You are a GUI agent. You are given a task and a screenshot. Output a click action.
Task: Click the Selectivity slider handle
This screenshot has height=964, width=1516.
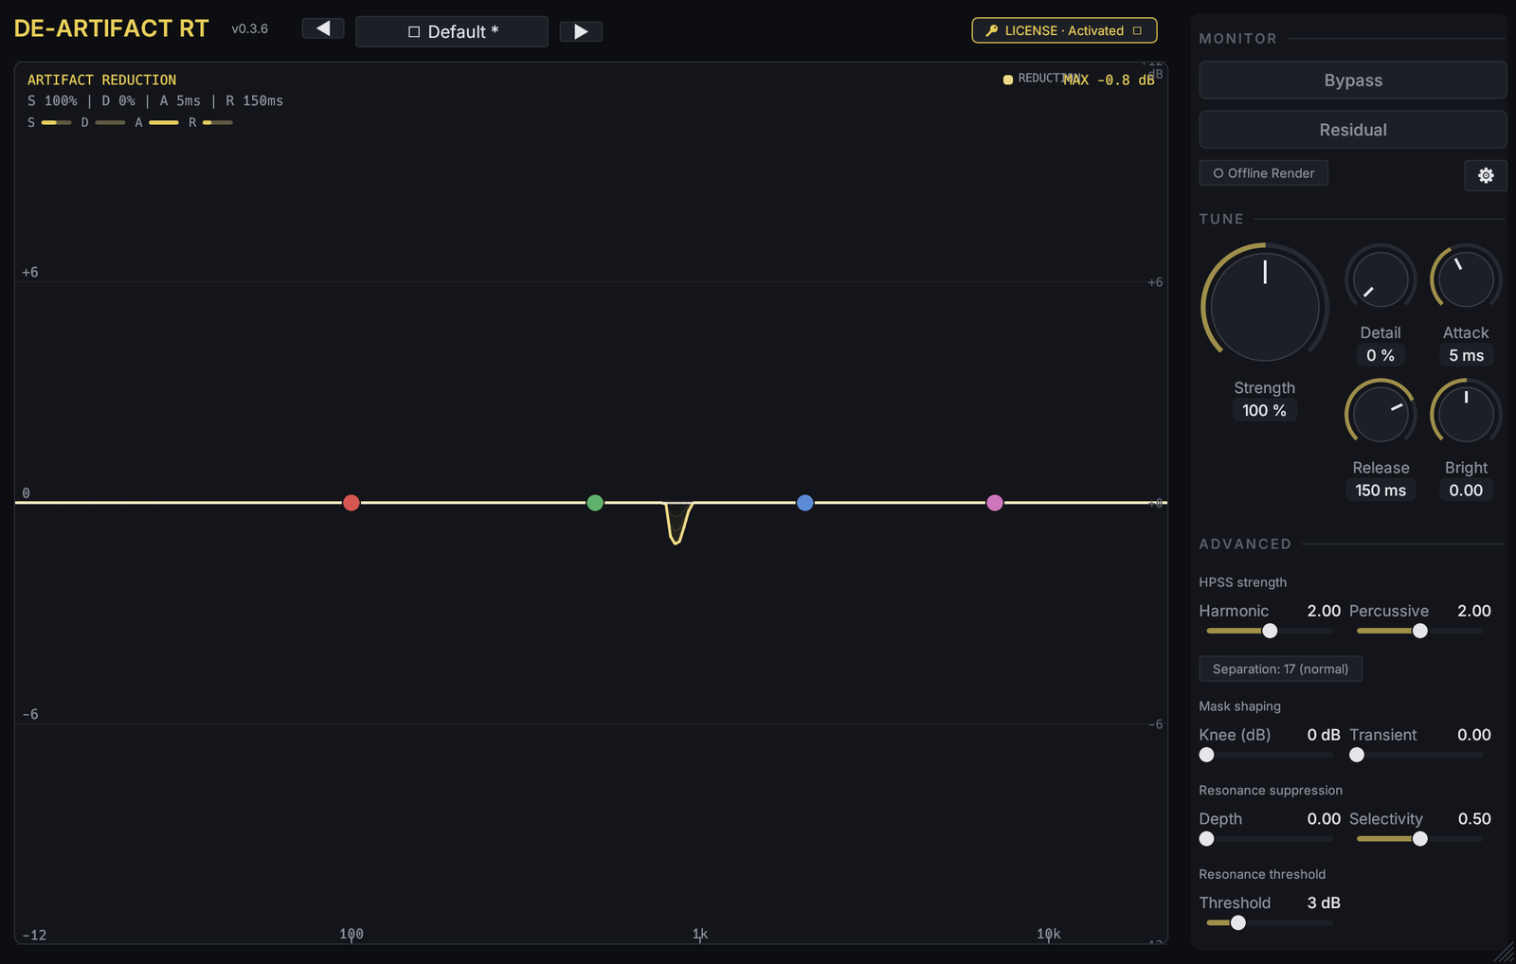1420,839
